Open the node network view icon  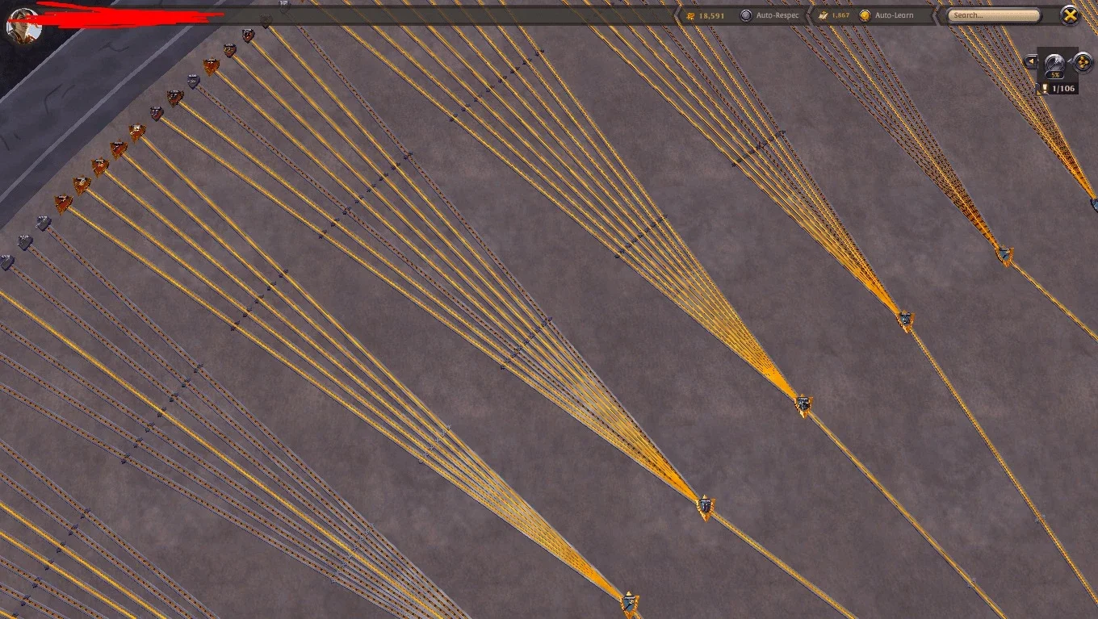point(1083,61)
